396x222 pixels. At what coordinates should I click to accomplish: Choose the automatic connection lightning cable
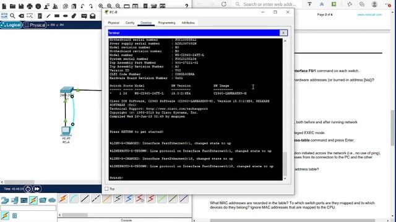coord(63,199)
